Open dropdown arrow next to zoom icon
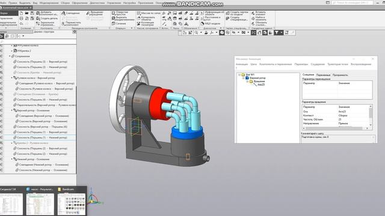This screenshot has height=216, width=385. coord(201,32)
